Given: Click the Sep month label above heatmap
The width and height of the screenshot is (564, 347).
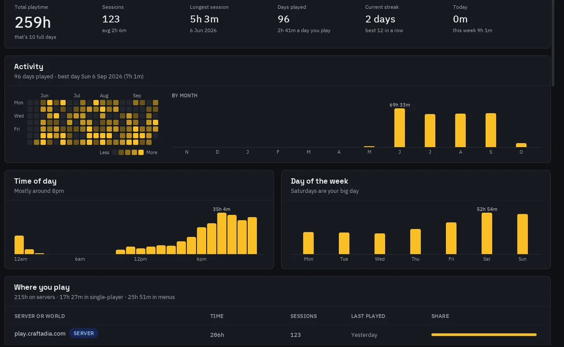Looking at the screenshot, I should 137,96.
